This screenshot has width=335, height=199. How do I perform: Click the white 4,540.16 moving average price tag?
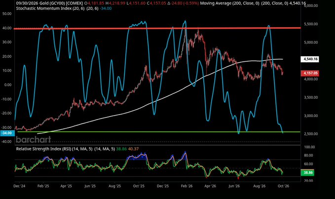[310, 59]
